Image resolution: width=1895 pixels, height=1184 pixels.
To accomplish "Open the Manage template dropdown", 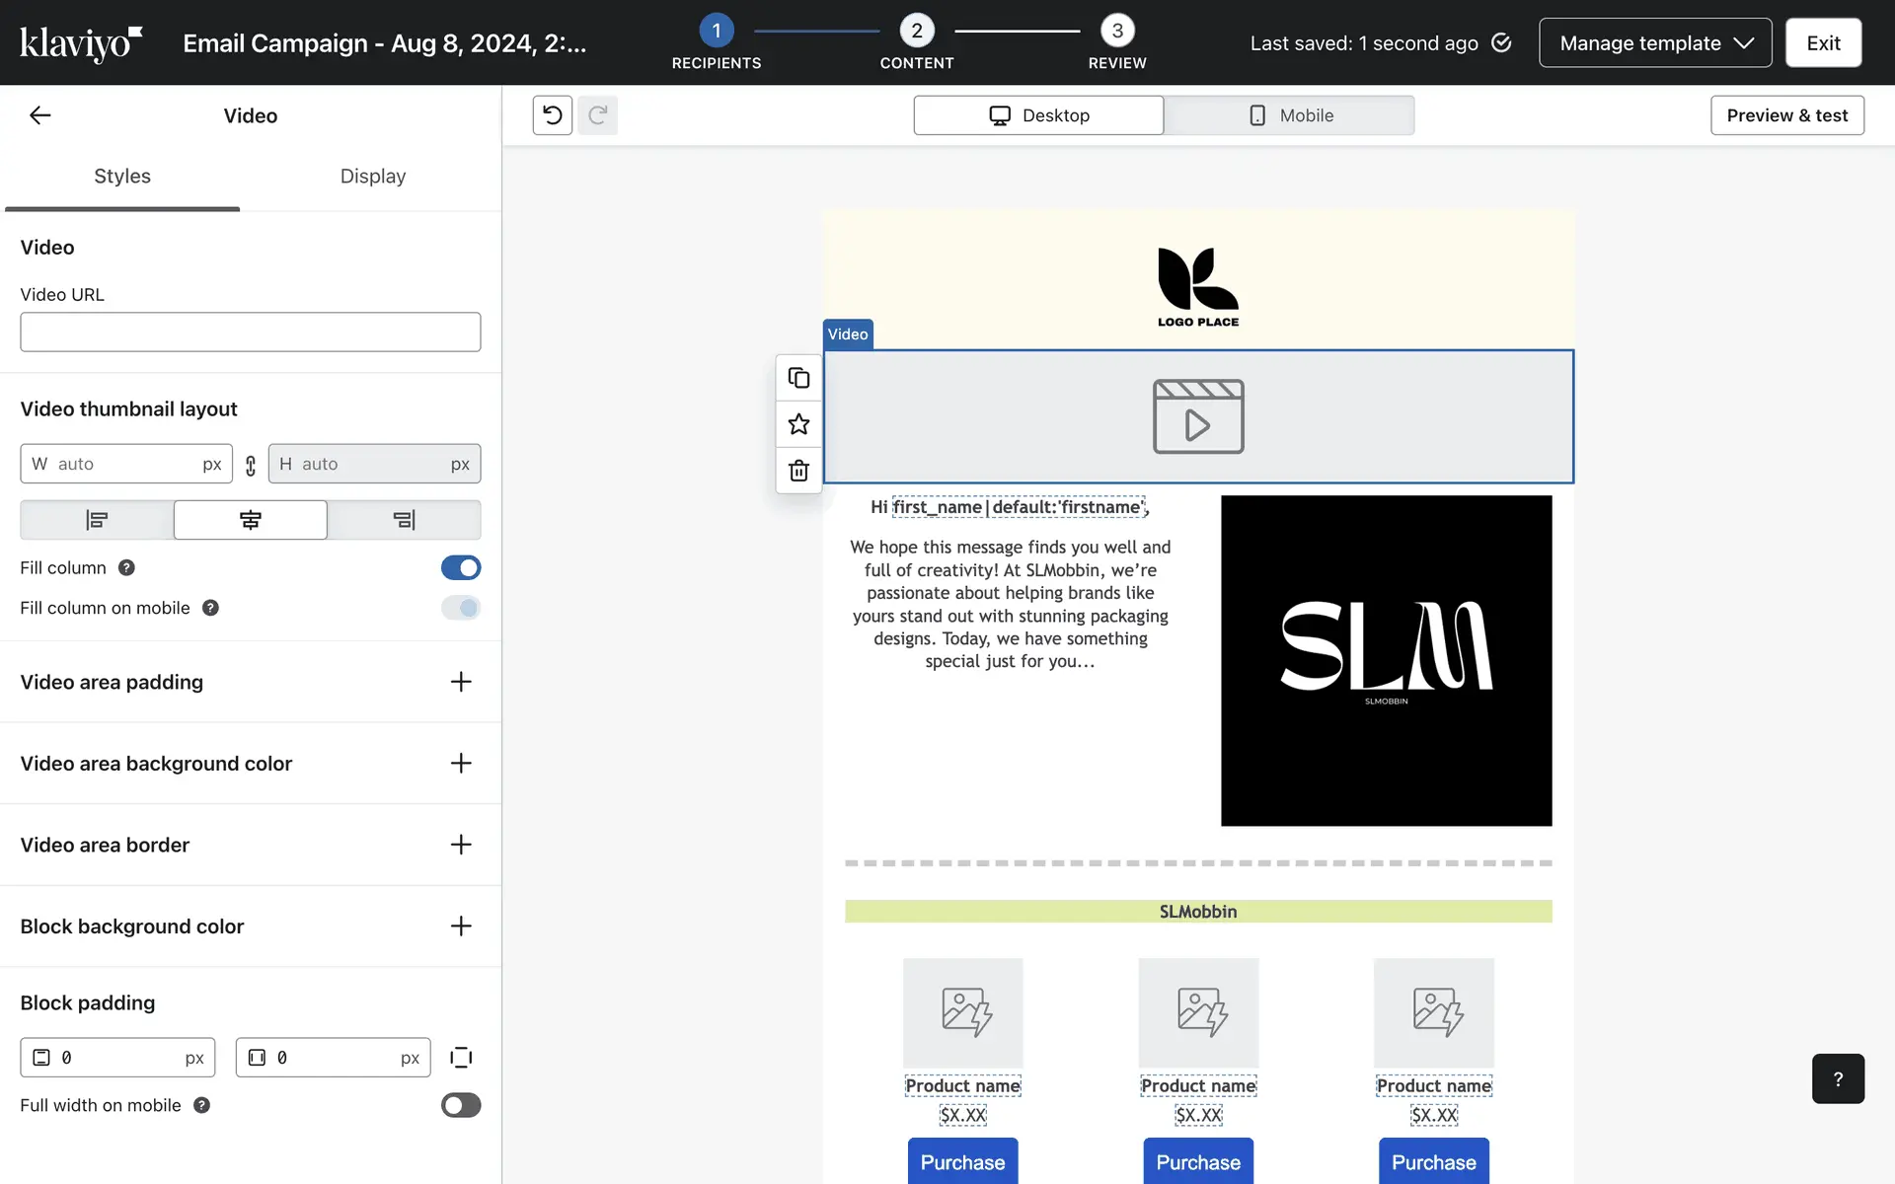I will click(1655, 43).
